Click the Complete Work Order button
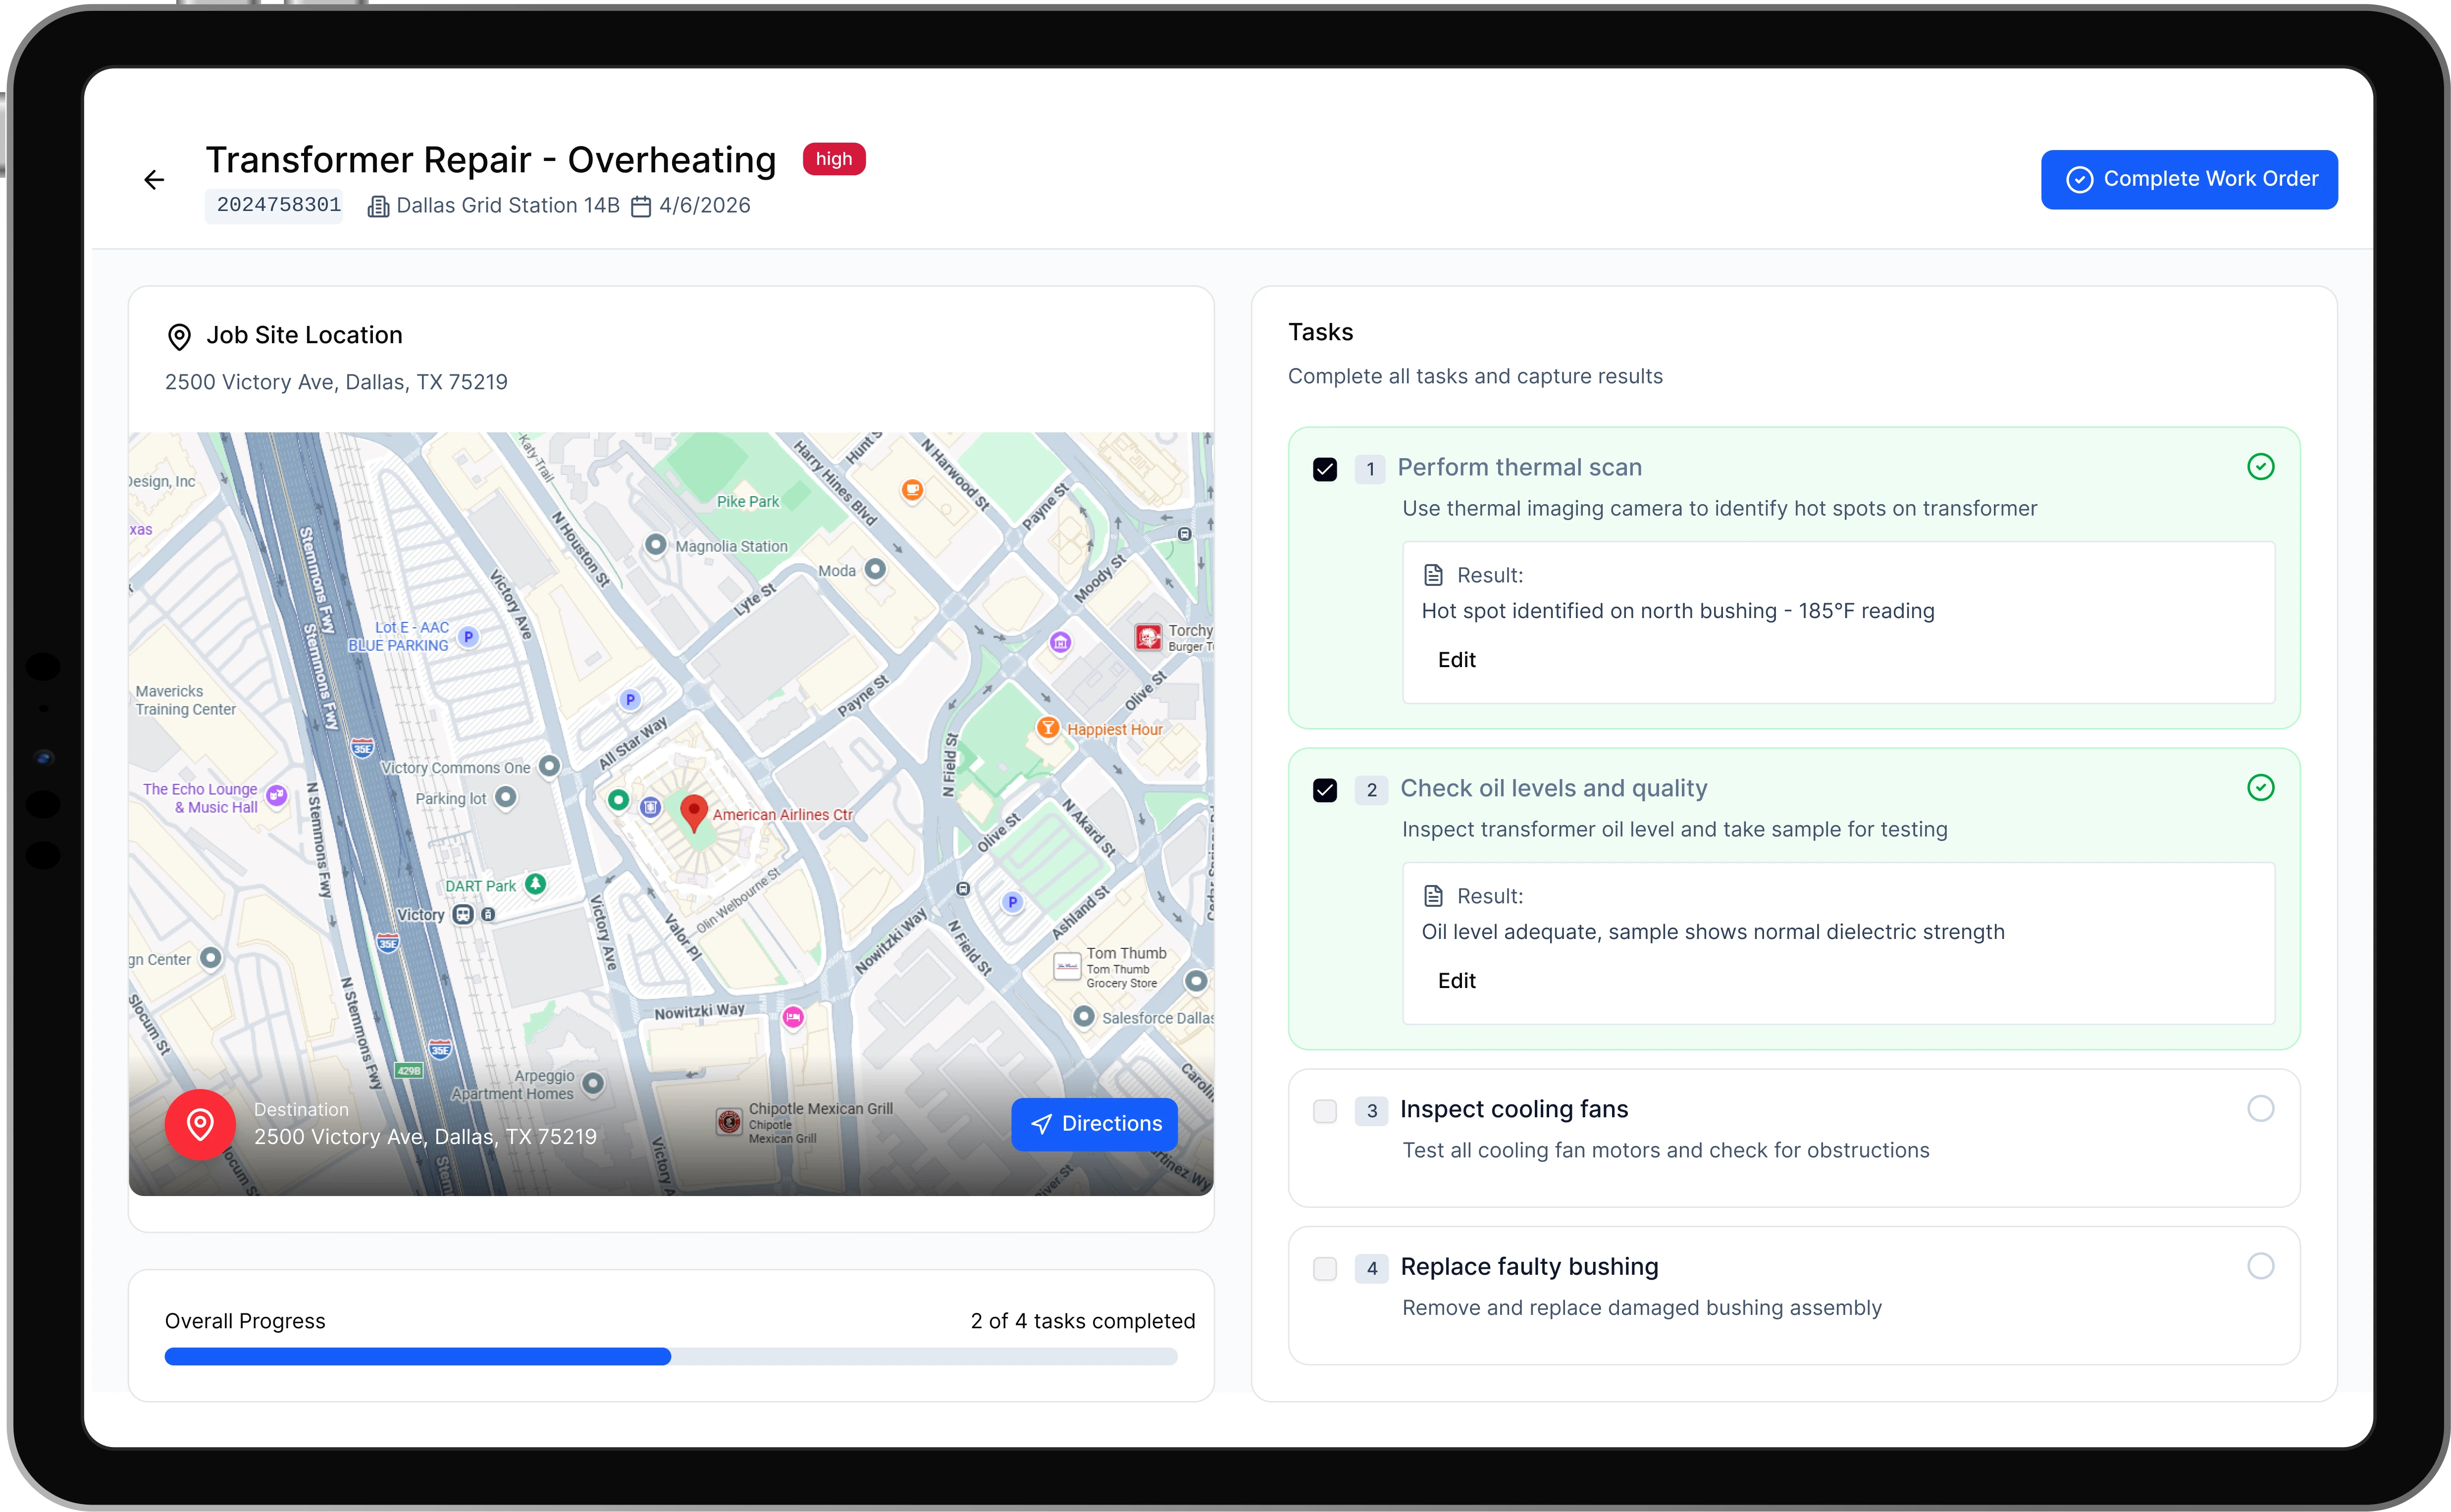Image resolution: width=2451 pixels, height=1512 pixels. tap(2188, 180)
